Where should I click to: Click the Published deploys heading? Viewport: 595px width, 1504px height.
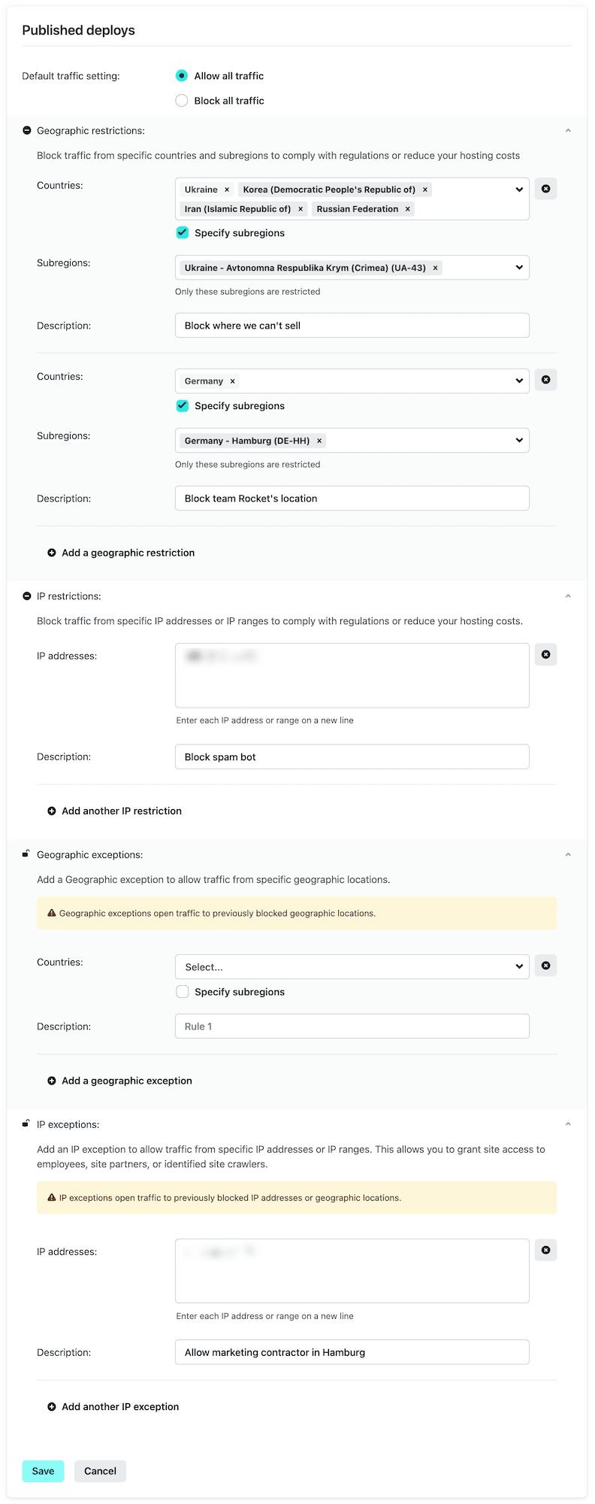[x=79, y=30]
